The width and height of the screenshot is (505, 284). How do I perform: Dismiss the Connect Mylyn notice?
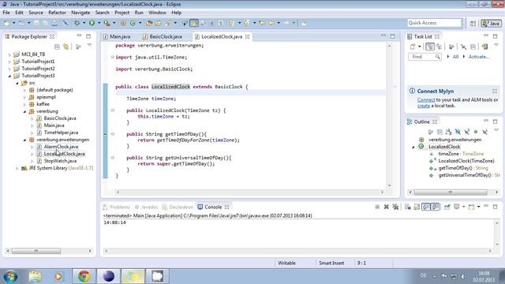pyautogui.click(x=495, y=92)
